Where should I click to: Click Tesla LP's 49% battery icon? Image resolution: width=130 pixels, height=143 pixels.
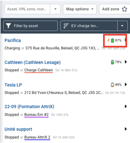[x=112, y=85]
